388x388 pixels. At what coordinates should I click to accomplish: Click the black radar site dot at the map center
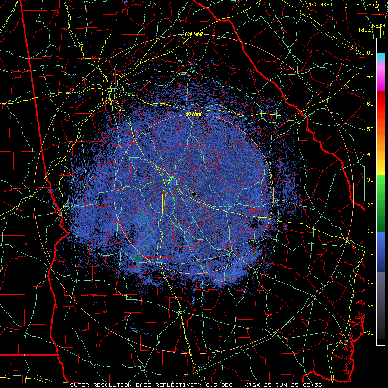coord(194,194)
